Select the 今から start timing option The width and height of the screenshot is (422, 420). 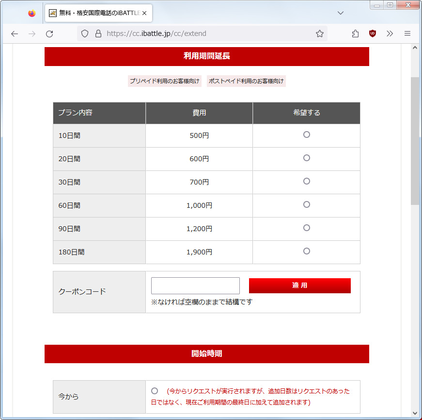pyautogui.click(x=155, y=391)
